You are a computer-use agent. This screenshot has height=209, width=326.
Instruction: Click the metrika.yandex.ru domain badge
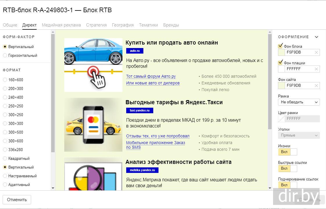click(142, 170)
